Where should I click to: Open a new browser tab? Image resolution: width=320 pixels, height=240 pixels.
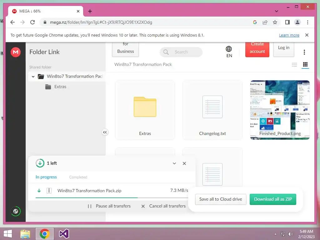coord(90,11)
